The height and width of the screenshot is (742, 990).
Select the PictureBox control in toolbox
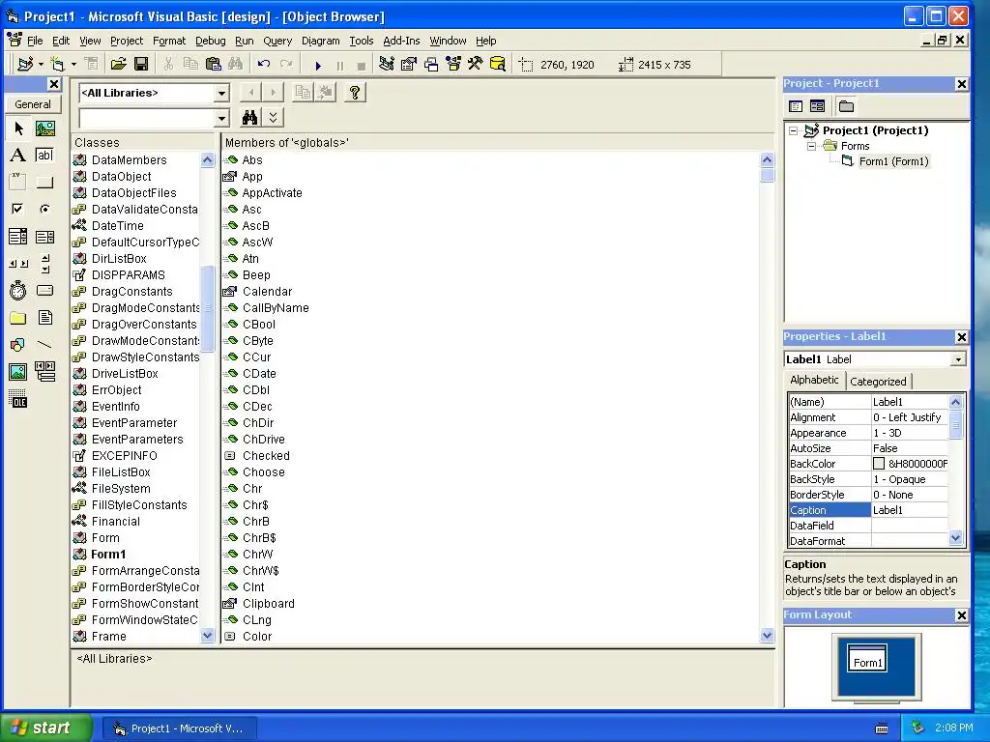pos(44,128)
